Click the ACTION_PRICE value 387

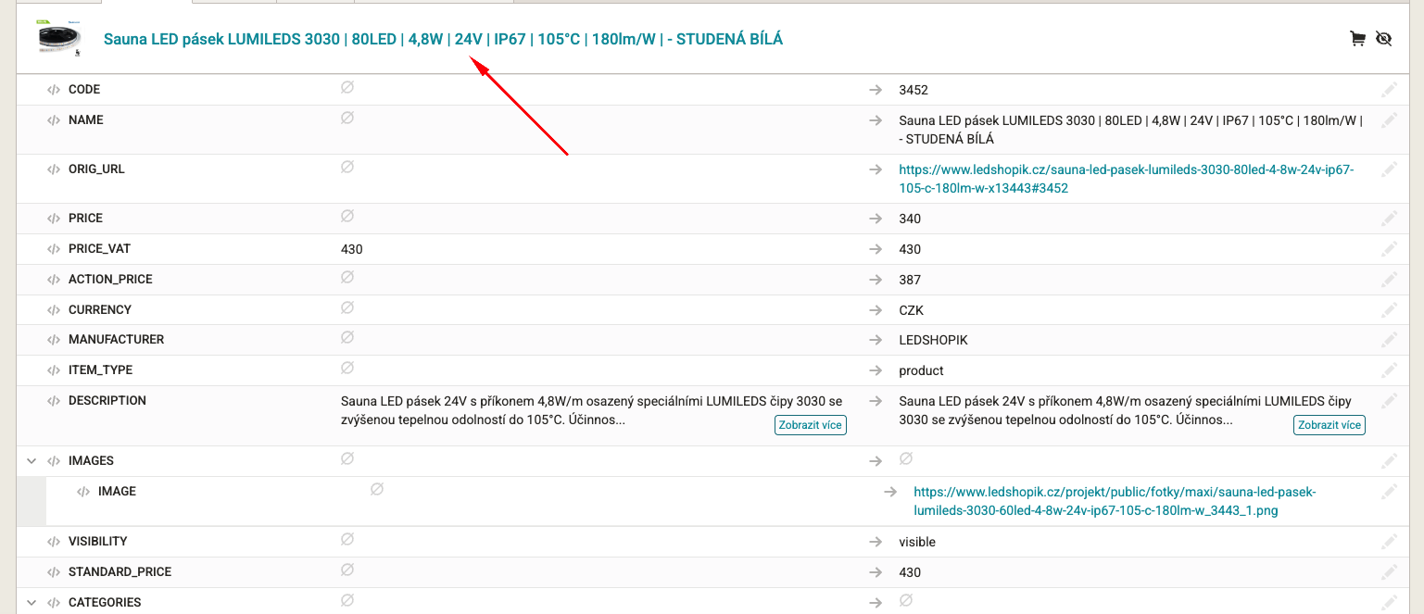click(910, 280)
